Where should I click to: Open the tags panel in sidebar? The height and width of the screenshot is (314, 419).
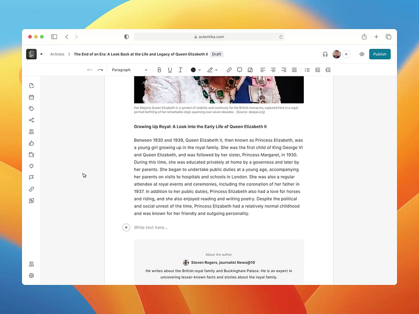coord(31,109)
